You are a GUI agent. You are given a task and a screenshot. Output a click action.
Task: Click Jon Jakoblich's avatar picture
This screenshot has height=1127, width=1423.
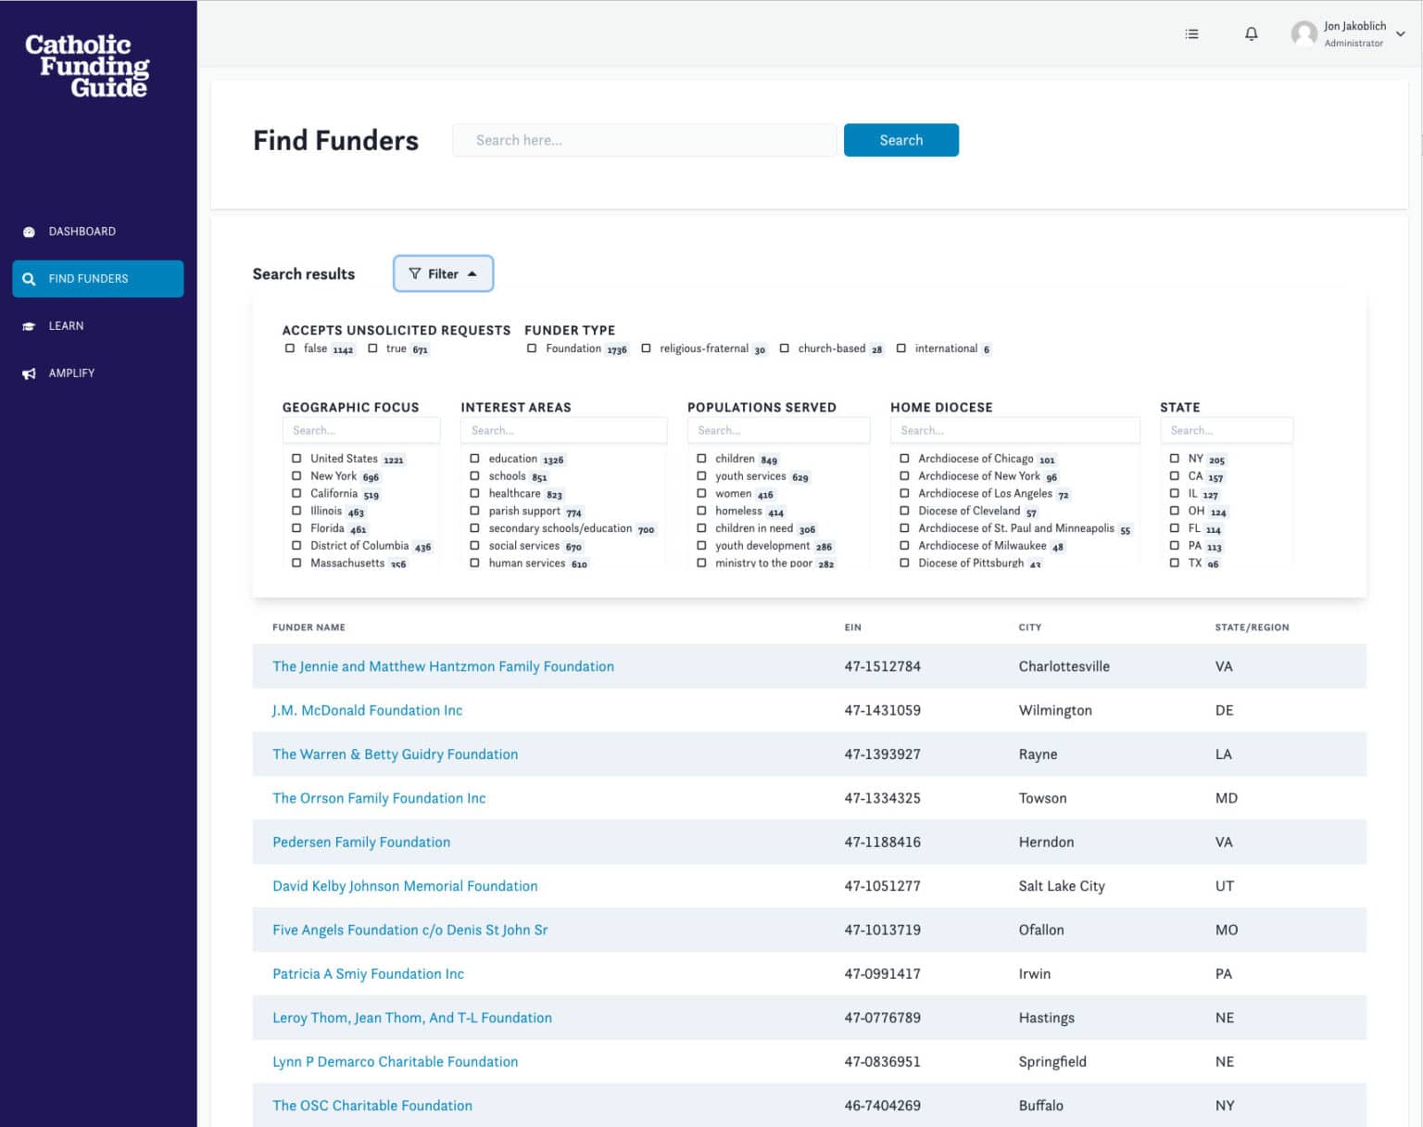point(1304,34)
